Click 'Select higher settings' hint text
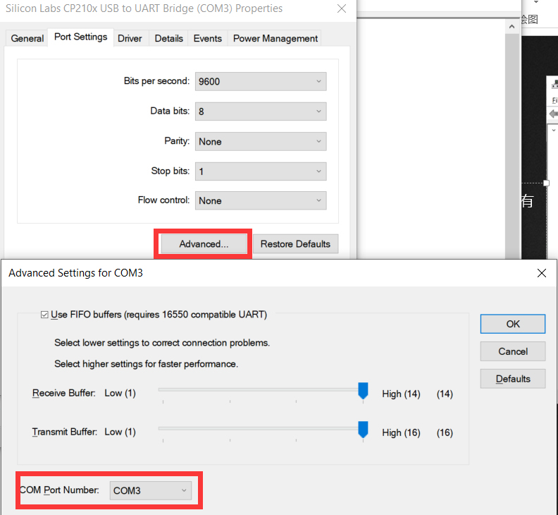 146,364
